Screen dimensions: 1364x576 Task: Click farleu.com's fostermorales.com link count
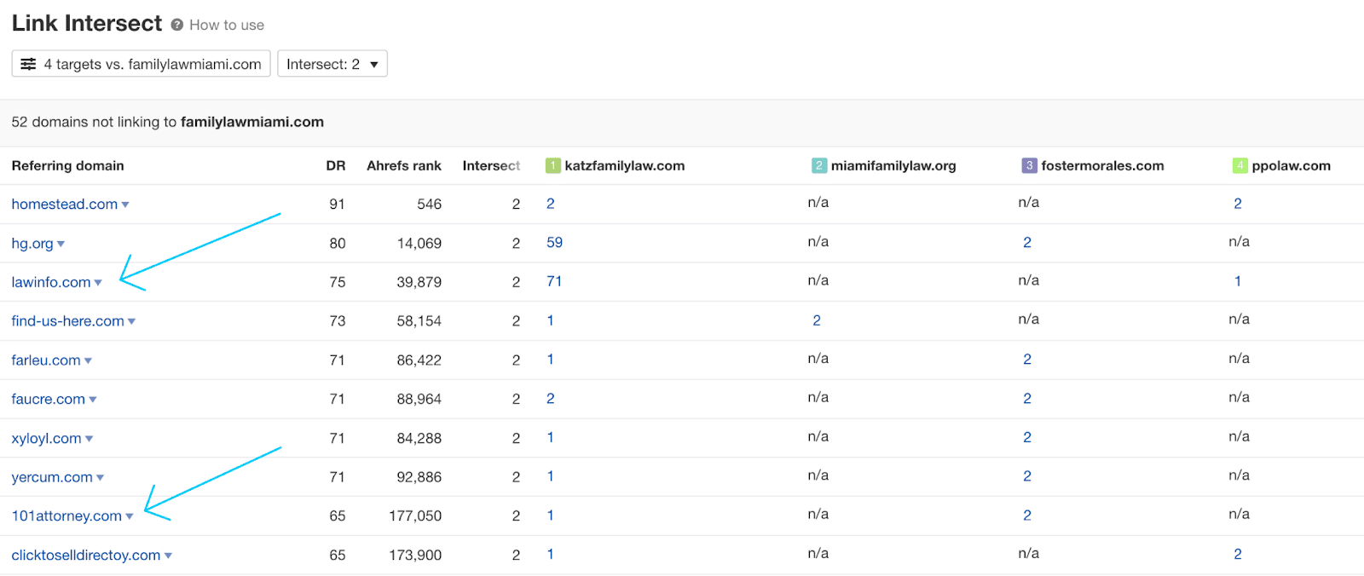click(x=1027, y=360)
